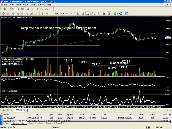The width and height of the screenshot is (172, 129).
Task: Switch to the inactive GBPUSD,M1 chart tab
Action: [x=7, y=110]
